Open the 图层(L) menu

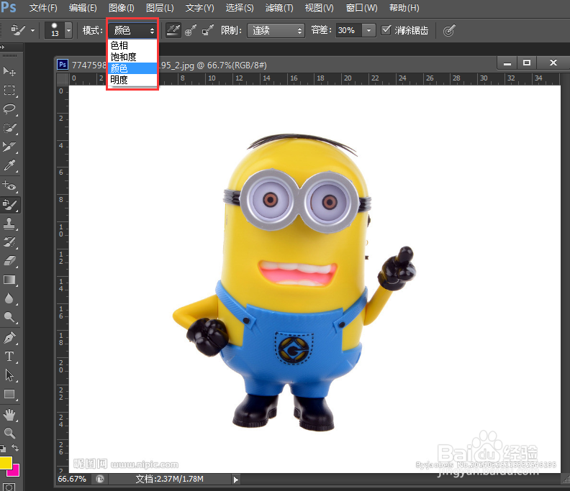click(160, 8)
